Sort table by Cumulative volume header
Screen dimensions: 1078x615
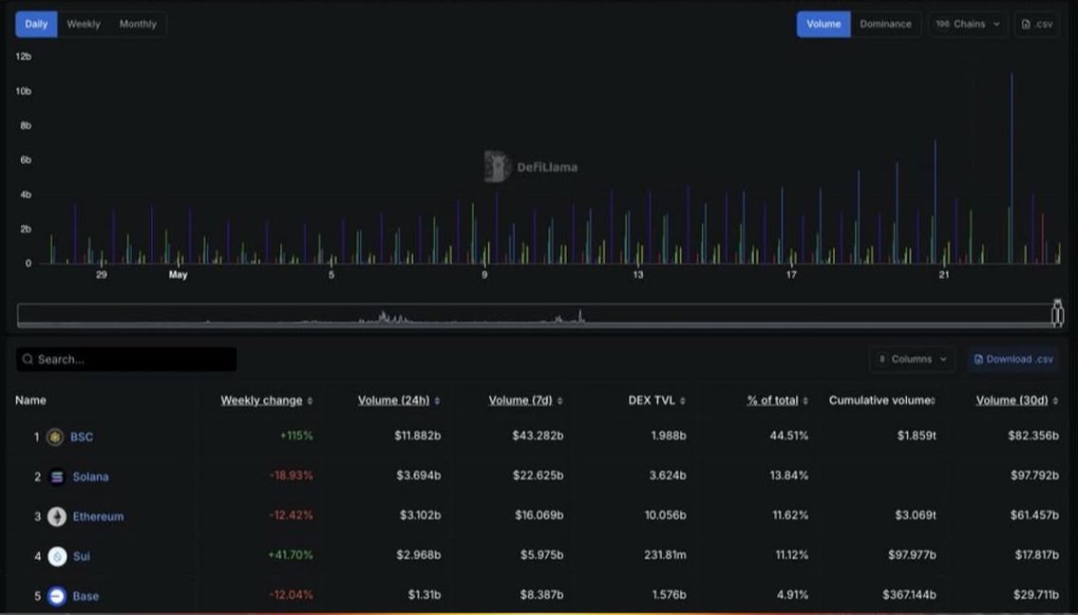[880, 401]
